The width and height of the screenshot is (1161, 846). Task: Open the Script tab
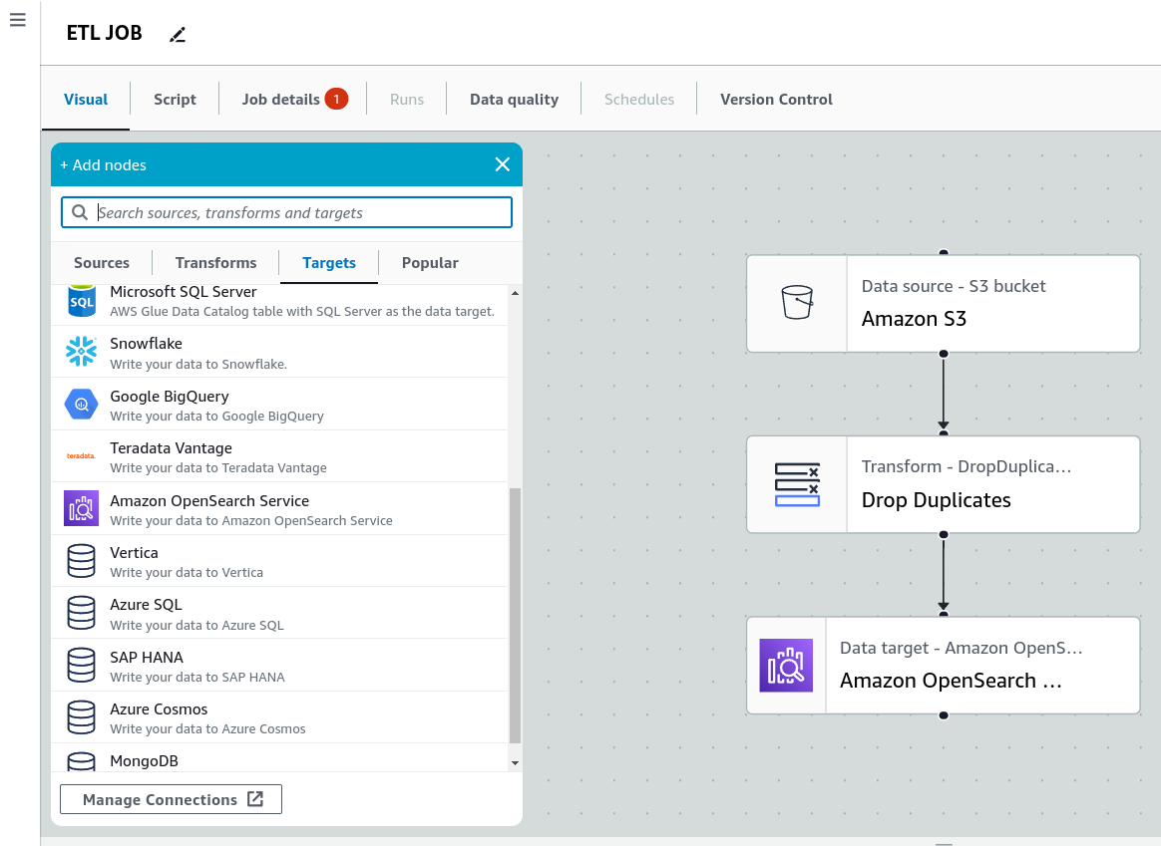[175, 99]
